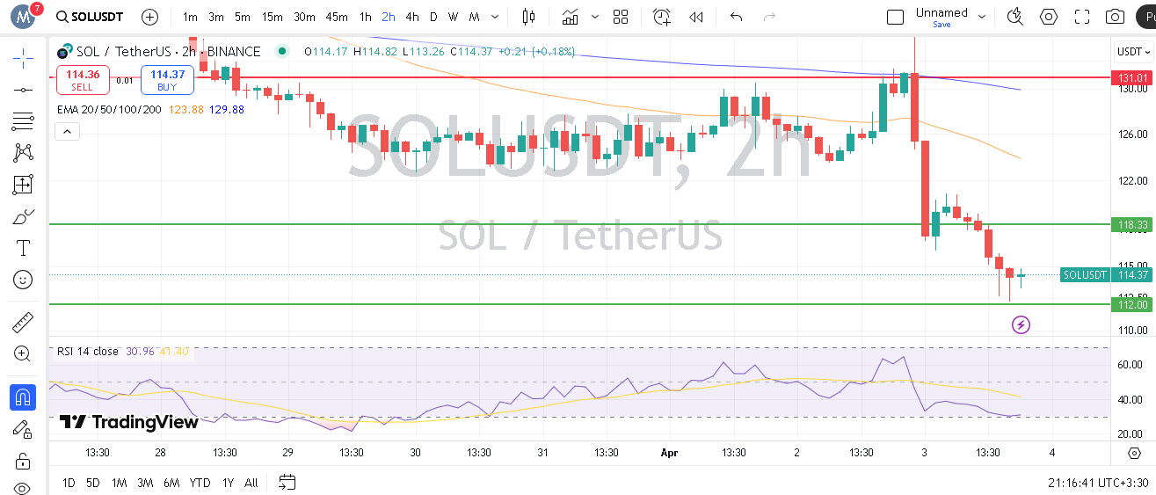Image resolution: width=1156 pixels, height=495 pixels.
Task: Toggle stay in drawing mode pencil-lock
Action: pyautogui.click(x=23, y=429)
